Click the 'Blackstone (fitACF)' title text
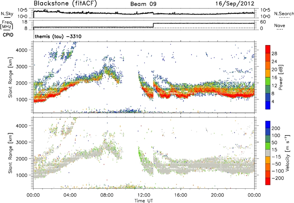This screenshot has width=294, height=203. coord(65,3)
